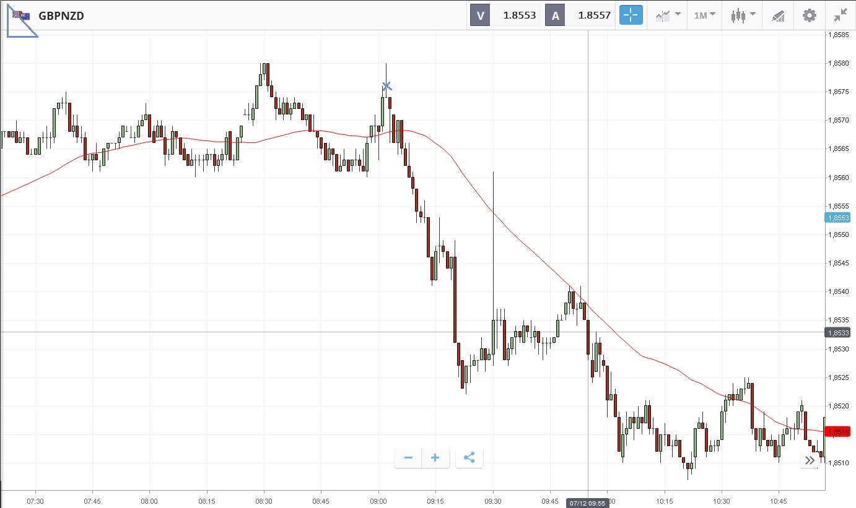Viewport: 856px width, 508px height.
Task: Collapse chart with the shrink arrows icon
Action: pos(840,15)
